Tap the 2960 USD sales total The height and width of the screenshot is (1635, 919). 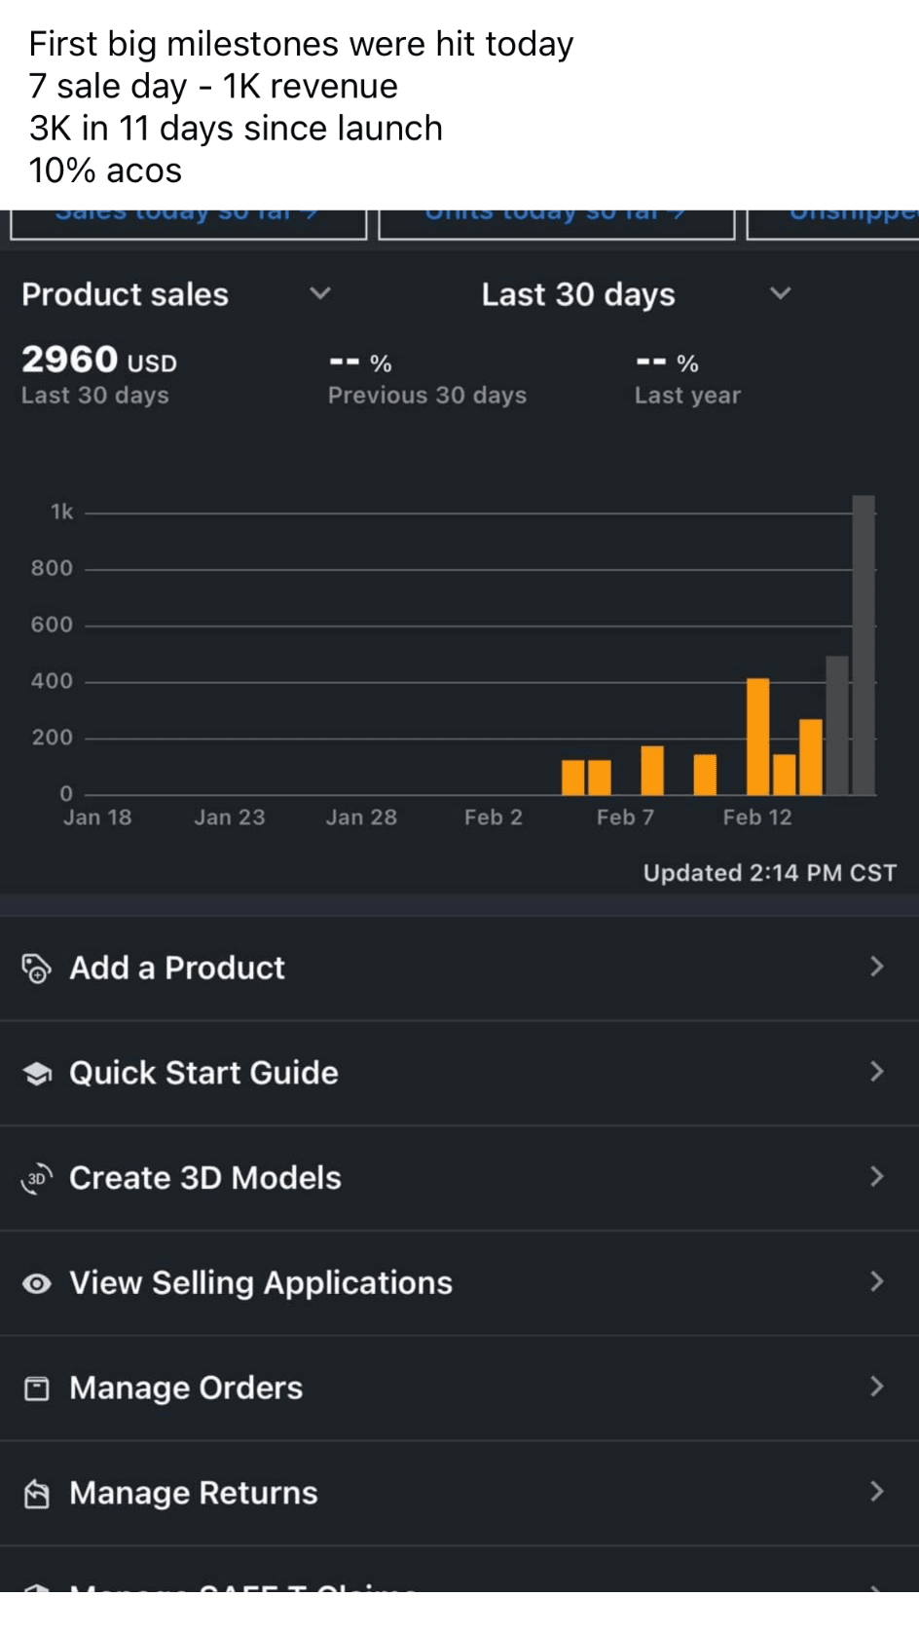98,361
